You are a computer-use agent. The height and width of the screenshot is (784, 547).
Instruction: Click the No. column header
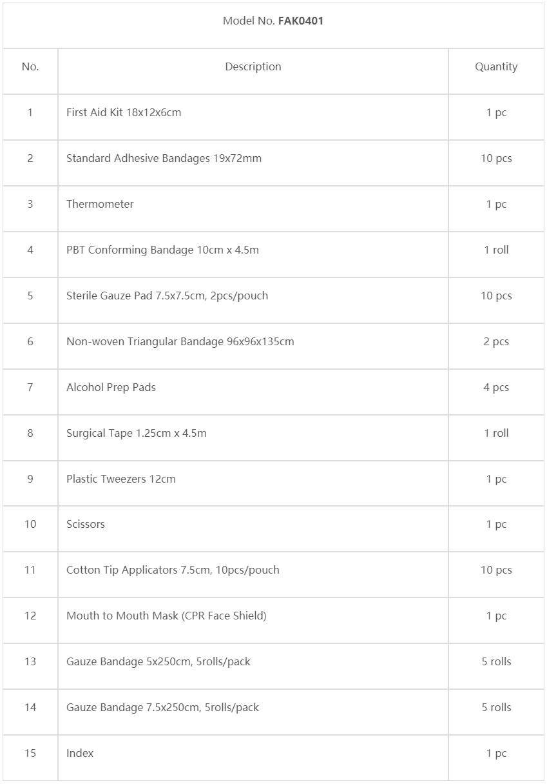tap(30, 66)
